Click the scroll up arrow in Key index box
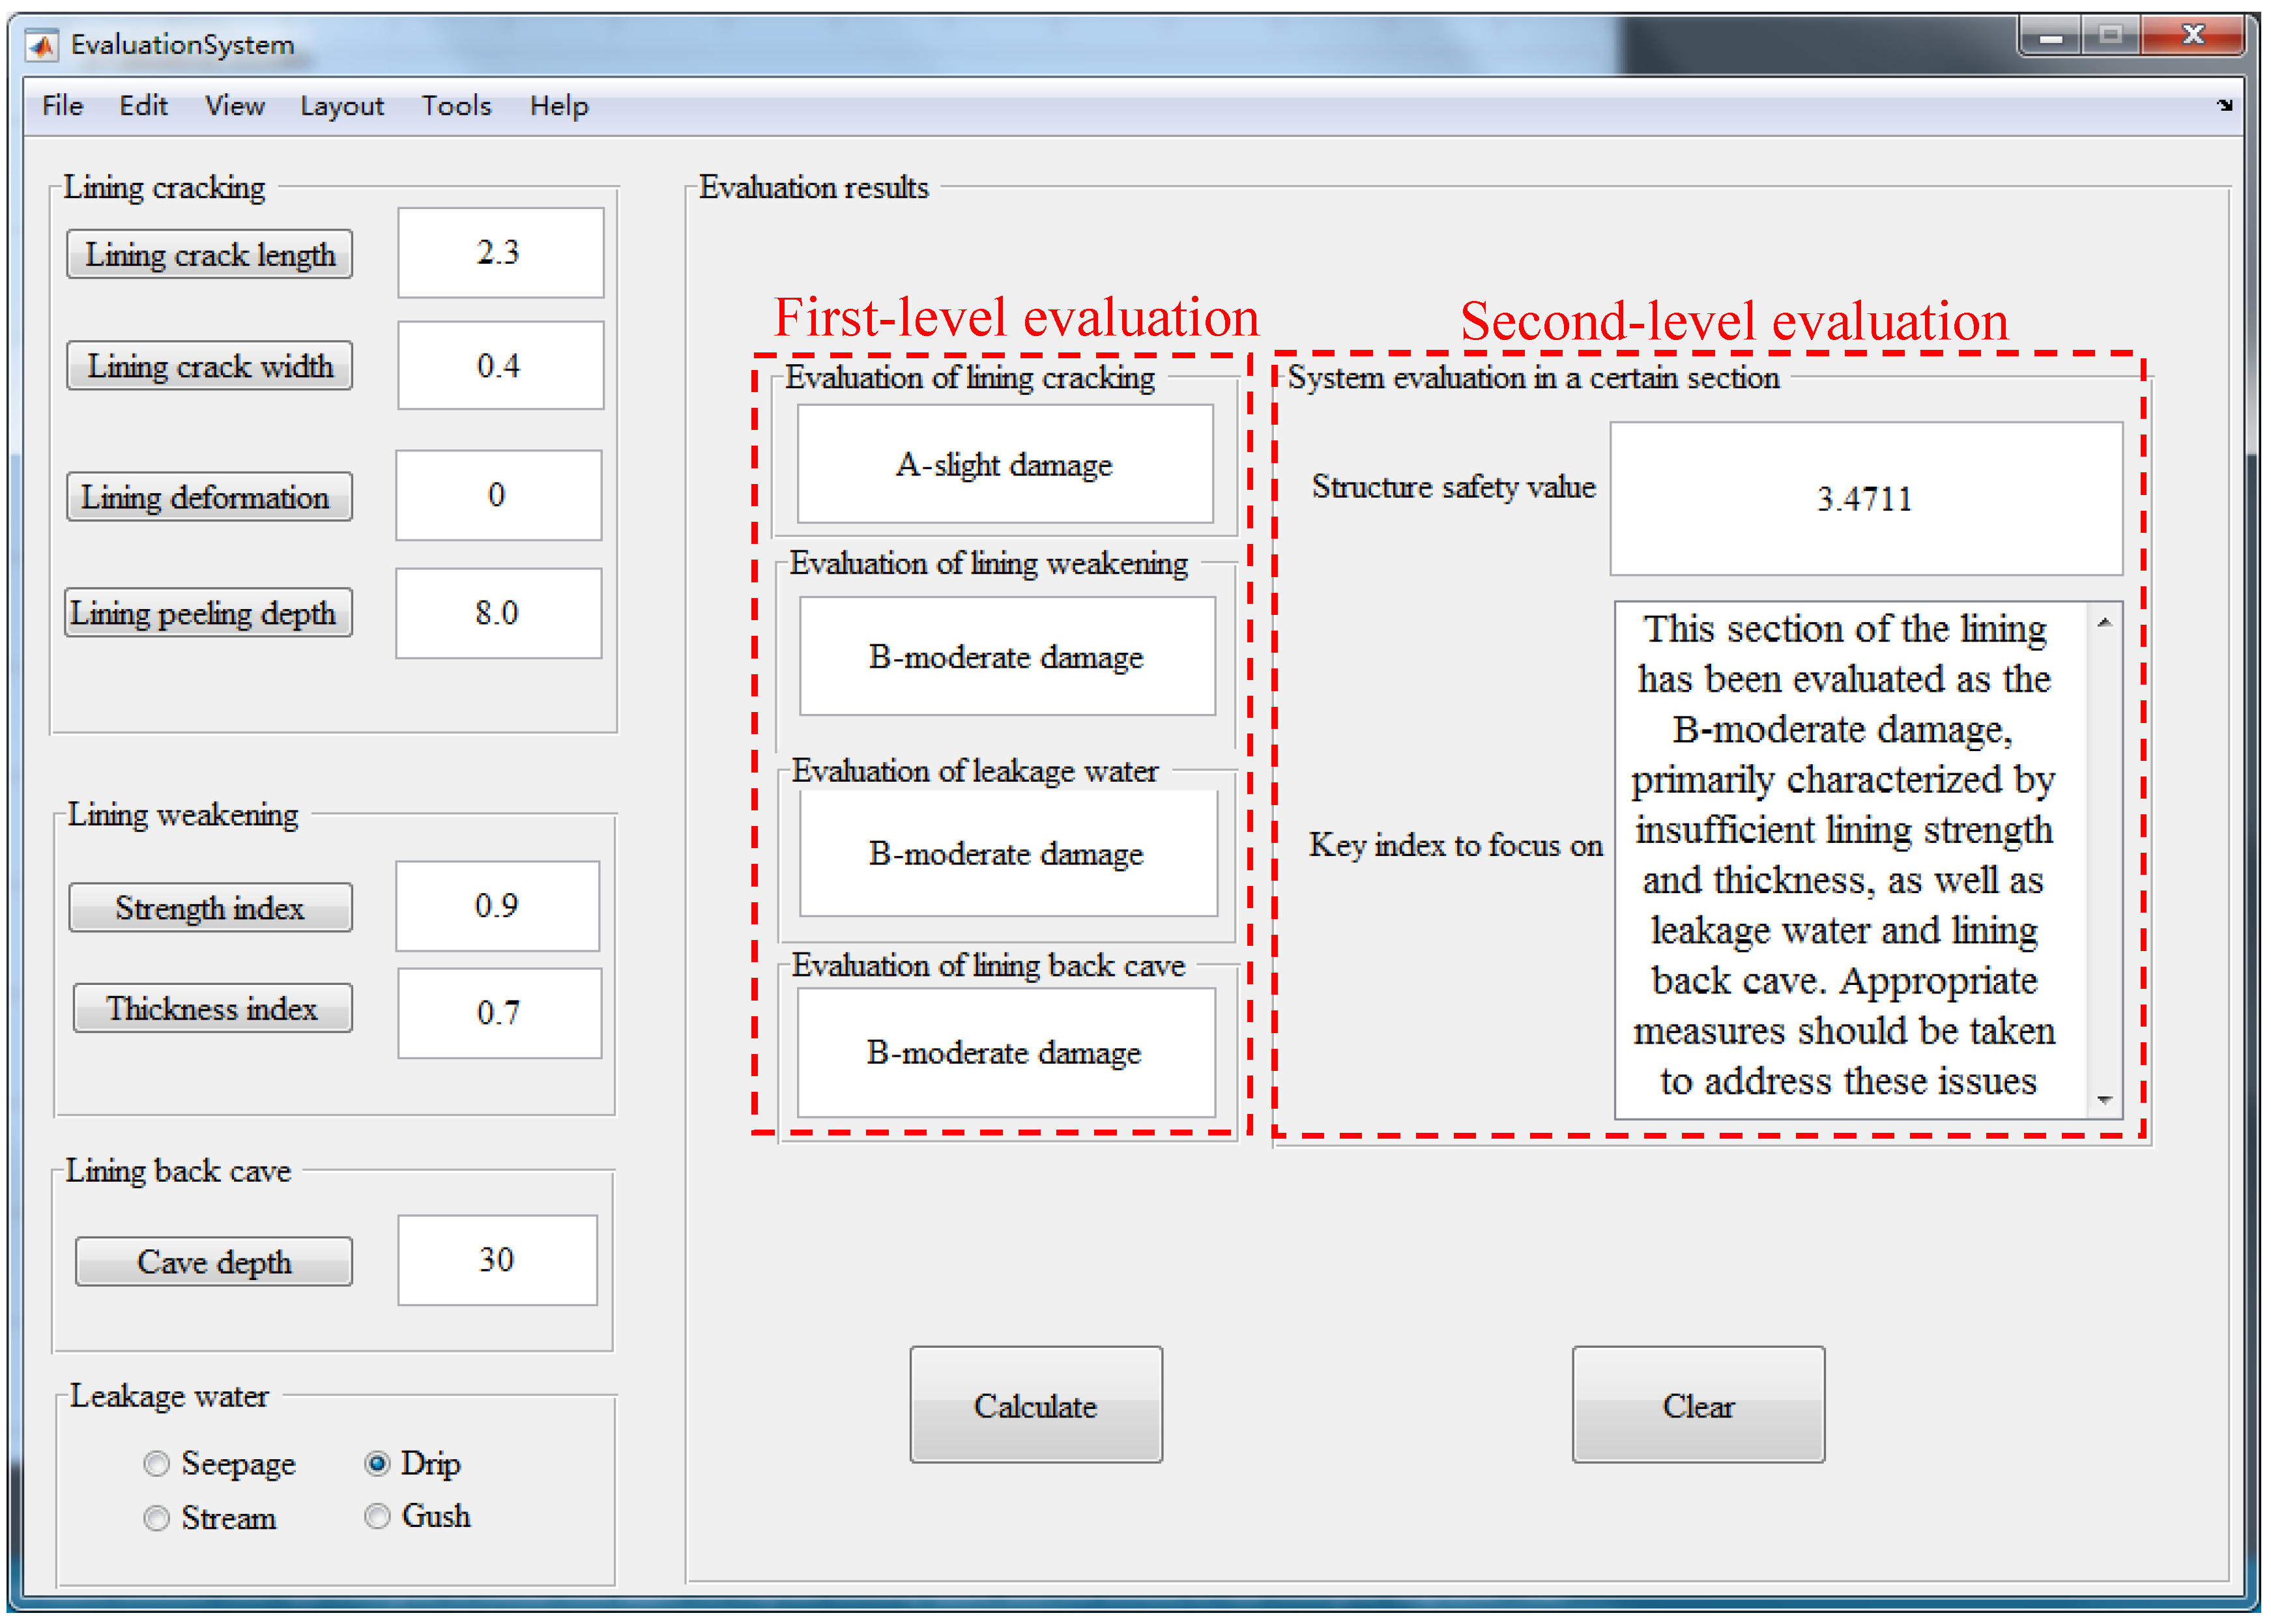The width and height of the screenshot is (2271, 1624). [x=2104, y=622]
